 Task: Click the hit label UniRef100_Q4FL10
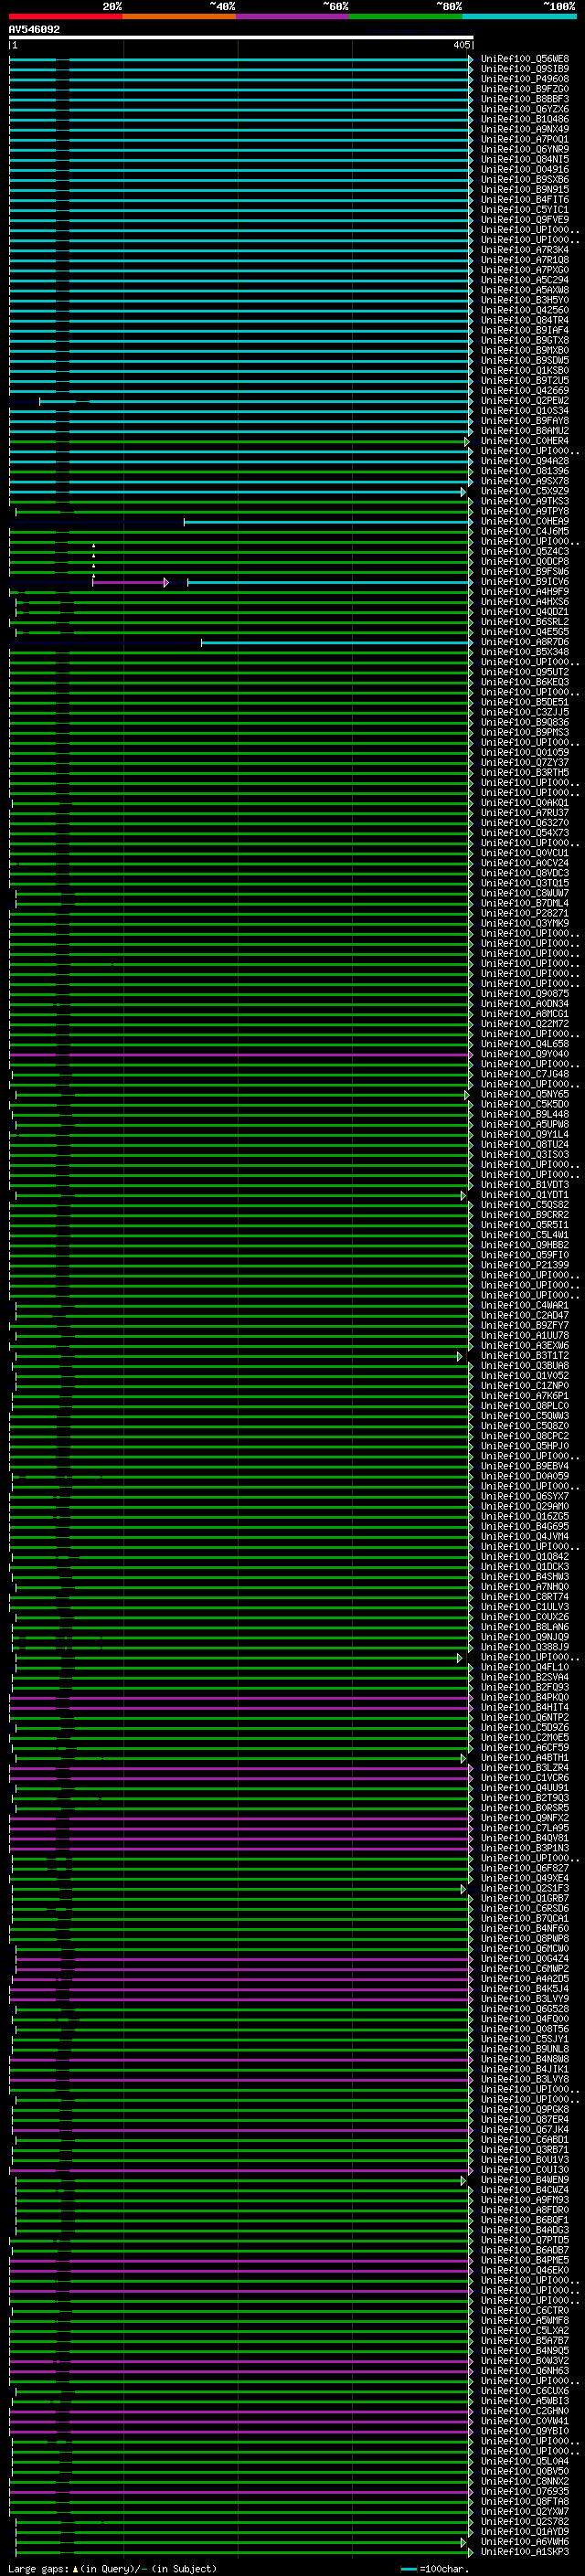pos(525,1667)
